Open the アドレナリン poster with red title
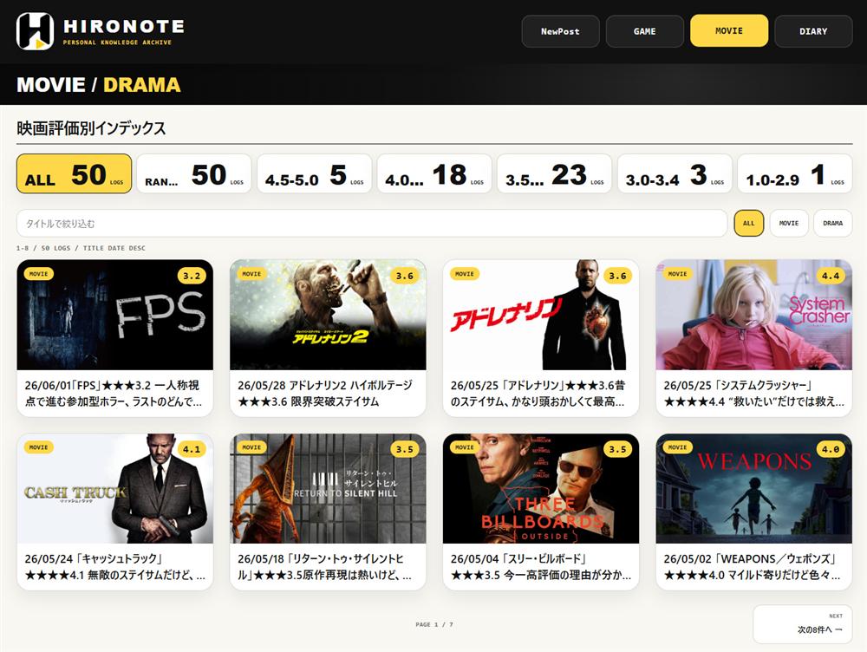The width and height of the screenshot is (867, 652). pyautogui.click(x=541, y=315)
